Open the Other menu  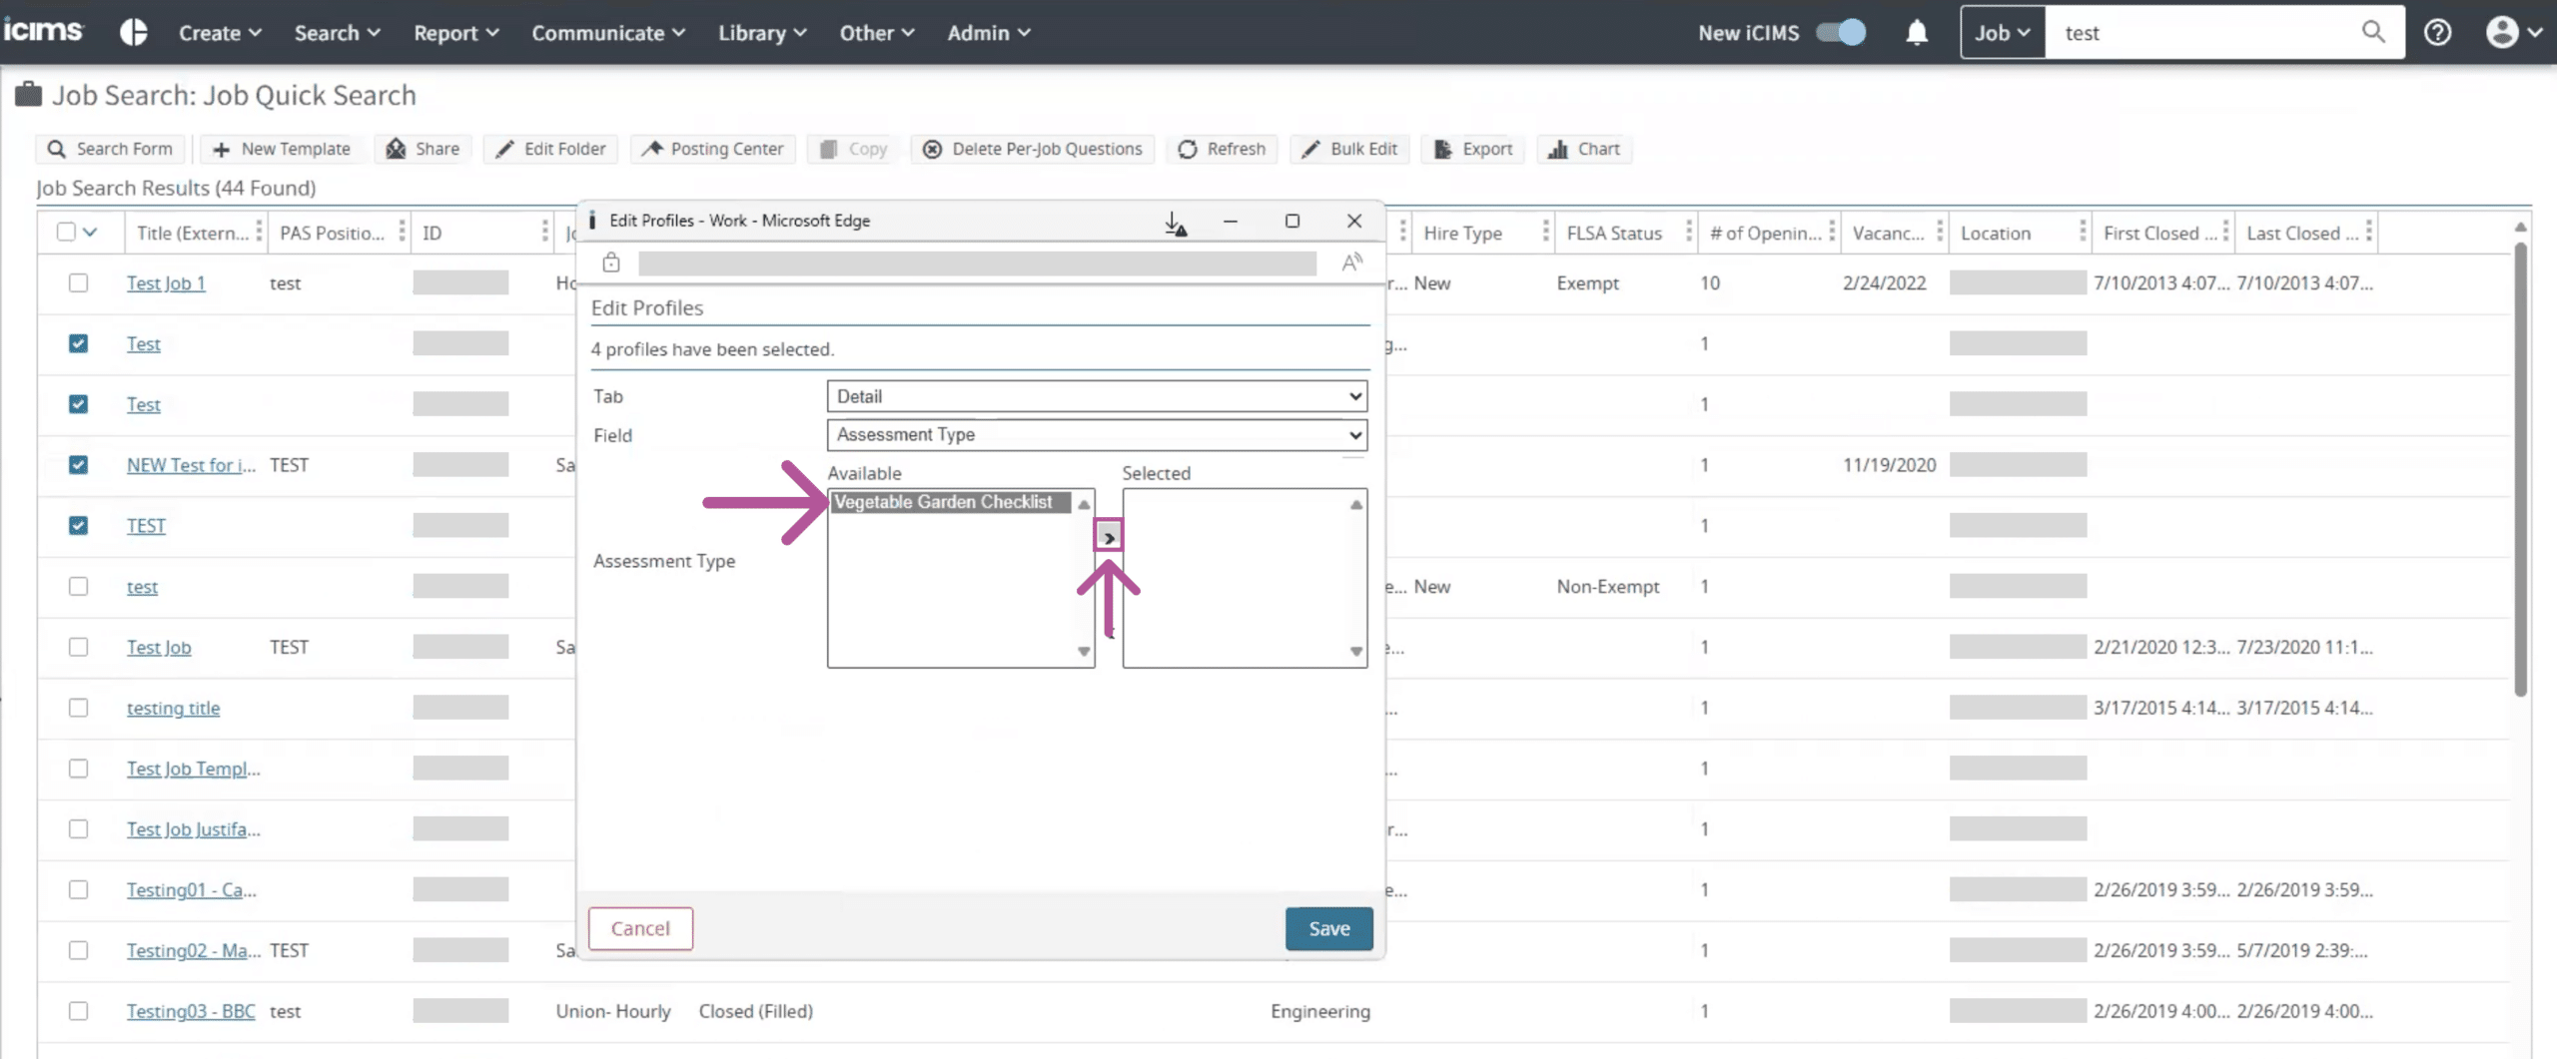[x=876, y=33]
